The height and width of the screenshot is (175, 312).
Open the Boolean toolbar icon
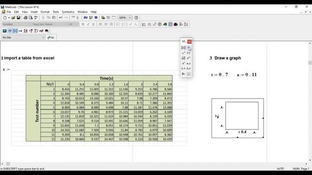(x=31, y=31)
